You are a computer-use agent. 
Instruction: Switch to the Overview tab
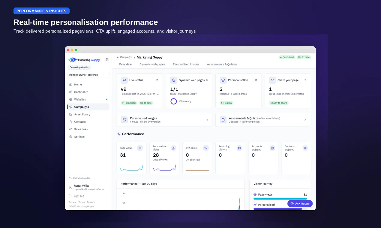125,64
